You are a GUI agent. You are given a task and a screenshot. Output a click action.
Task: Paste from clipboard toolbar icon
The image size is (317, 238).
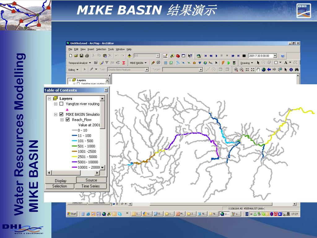[x=105, y=56]
